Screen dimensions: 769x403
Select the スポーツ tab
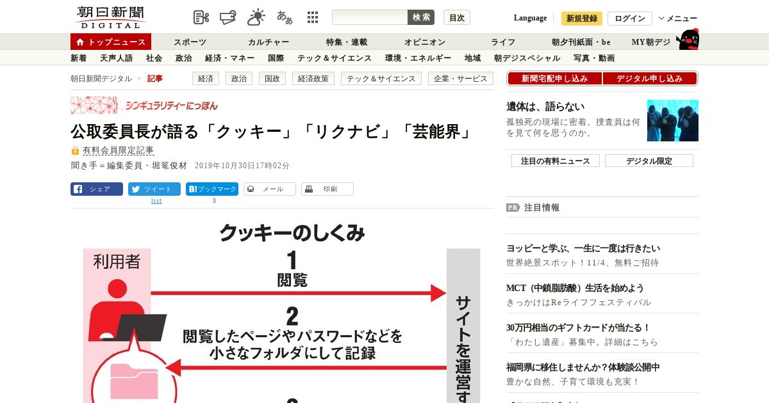[190, 42]
